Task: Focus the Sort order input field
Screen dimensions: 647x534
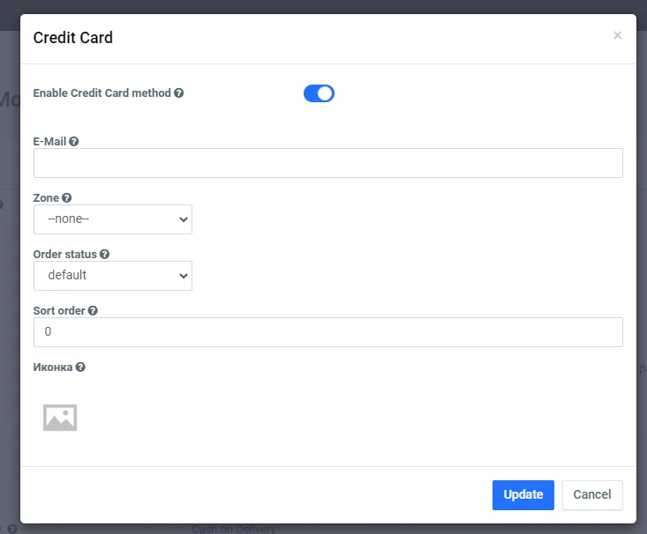Action: [327, 332]
